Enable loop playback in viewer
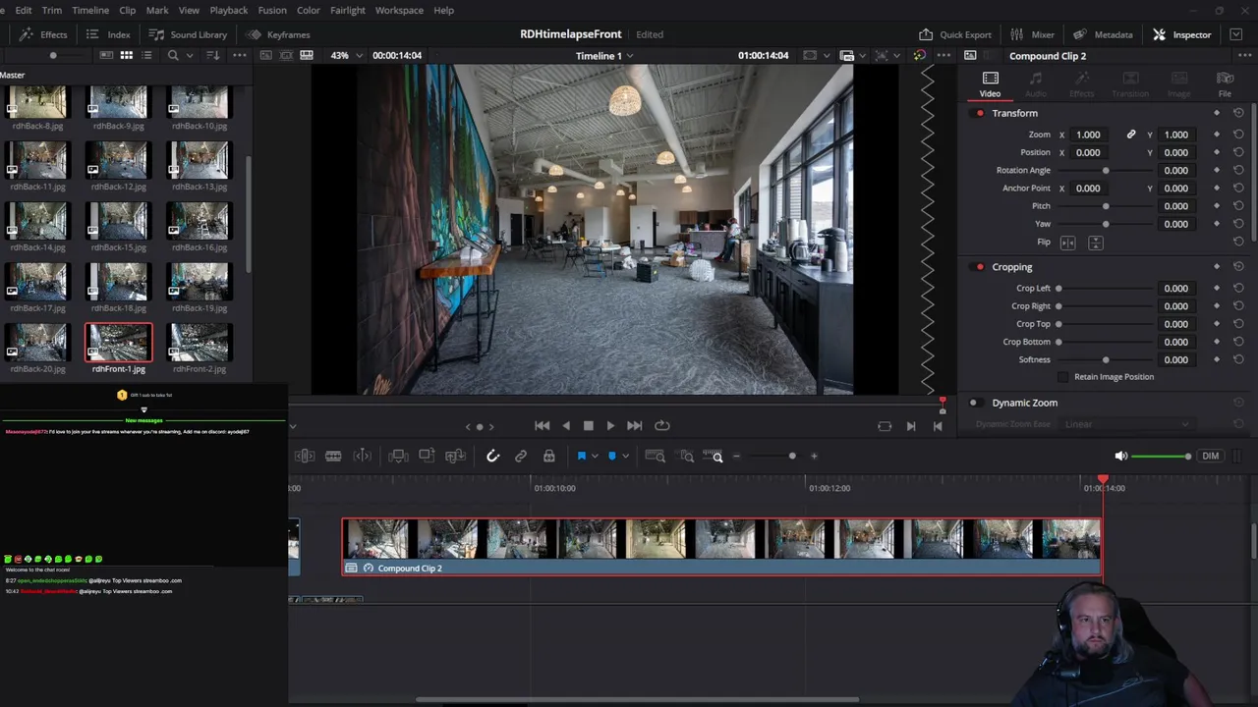This screenshot has width=1258, height=707. (x=662, y=425)
